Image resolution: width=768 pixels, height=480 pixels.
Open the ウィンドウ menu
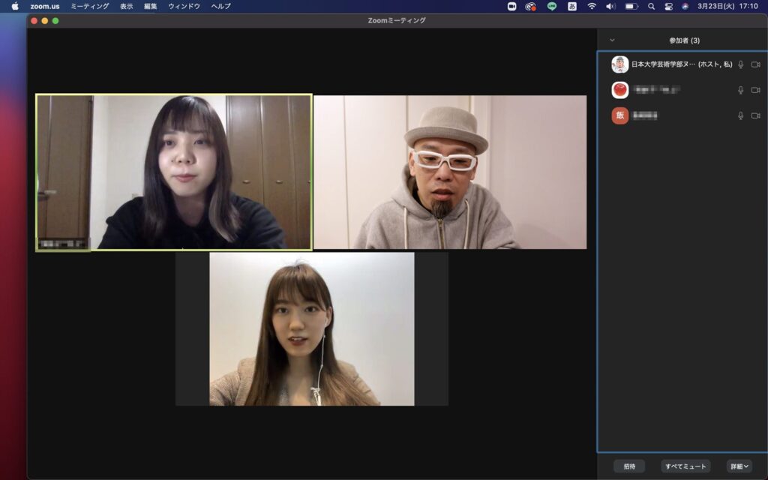184,6
